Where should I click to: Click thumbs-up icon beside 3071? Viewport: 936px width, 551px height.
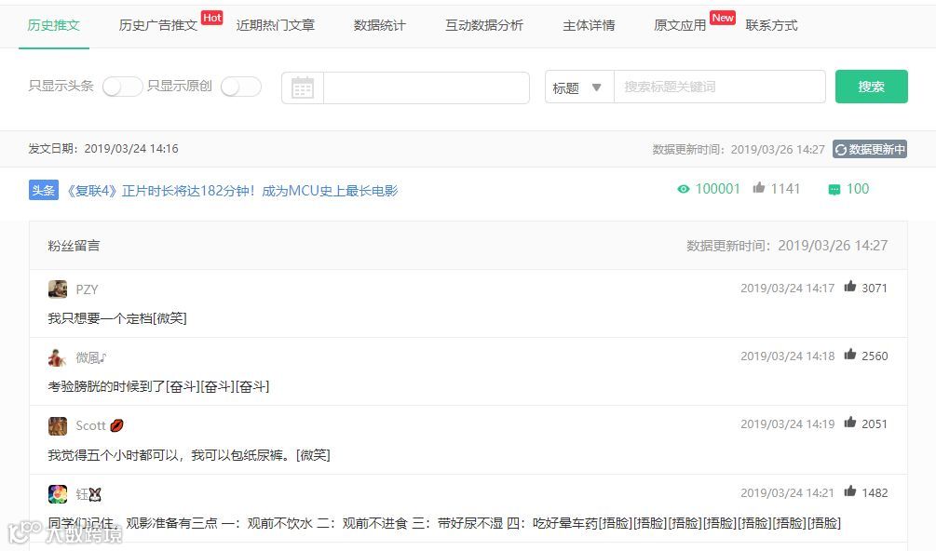[x=850, y=287]
